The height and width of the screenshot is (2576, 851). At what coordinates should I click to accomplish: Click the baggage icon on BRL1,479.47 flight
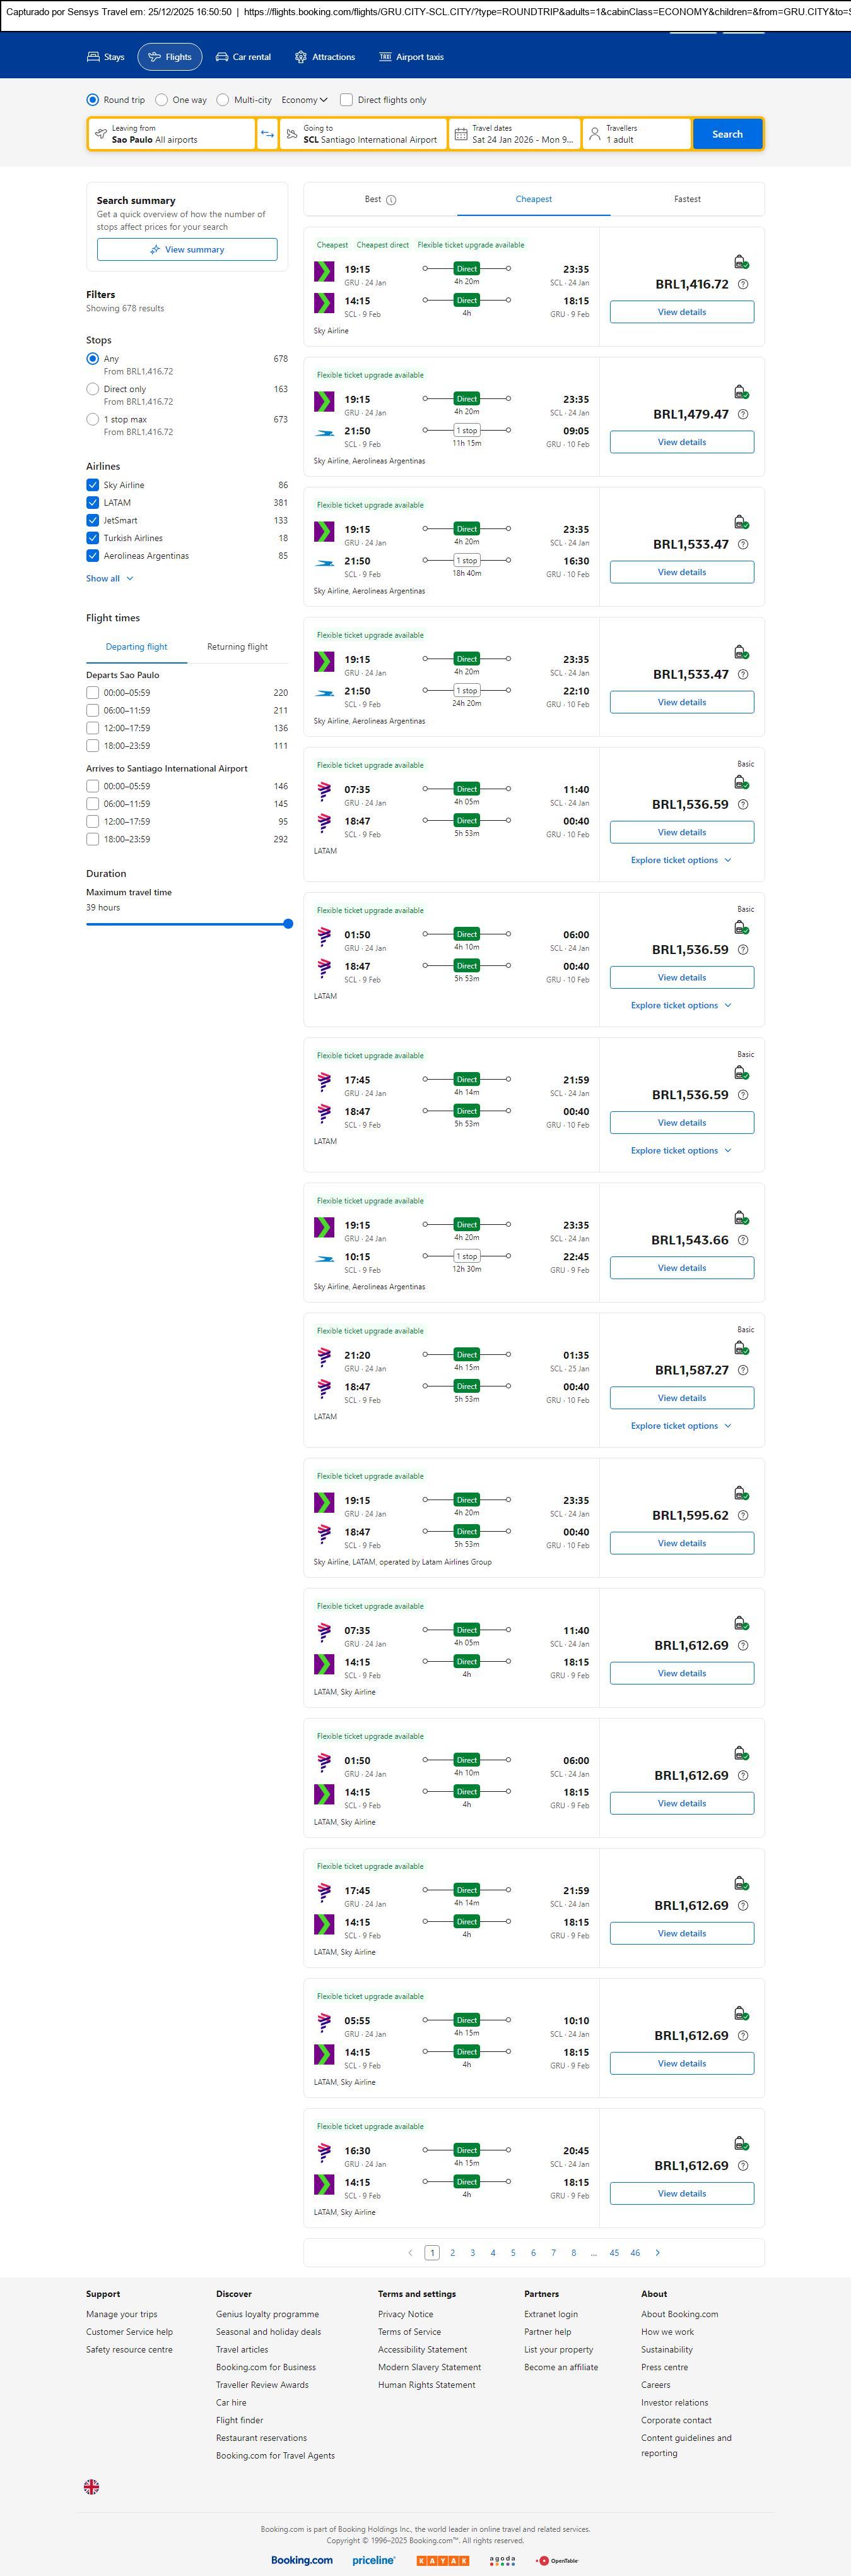click(x=741, y=392)
